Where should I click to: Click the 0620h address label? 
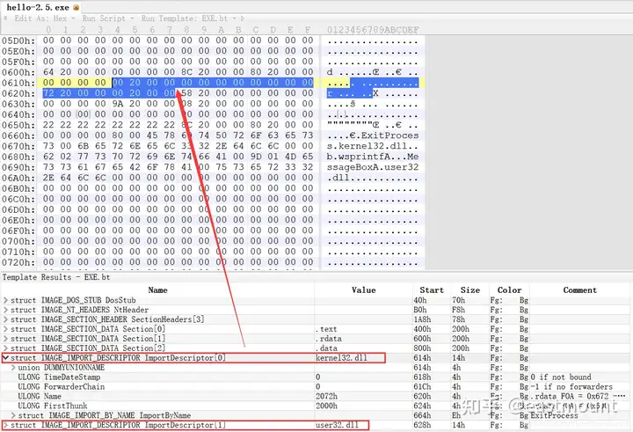[18, 93]
